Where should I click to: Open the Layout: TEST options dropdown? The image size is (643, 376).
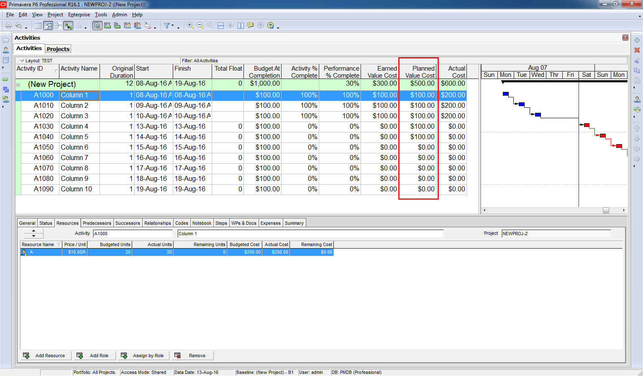click(x=22, y=61)
